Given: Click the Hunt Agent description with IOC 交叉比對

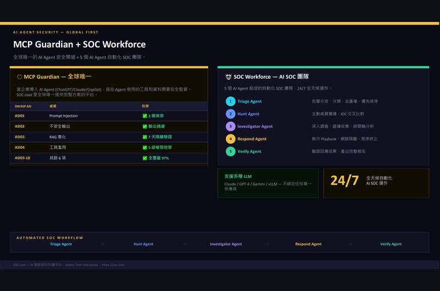Looking at the screenshot, I should [338, 114].
